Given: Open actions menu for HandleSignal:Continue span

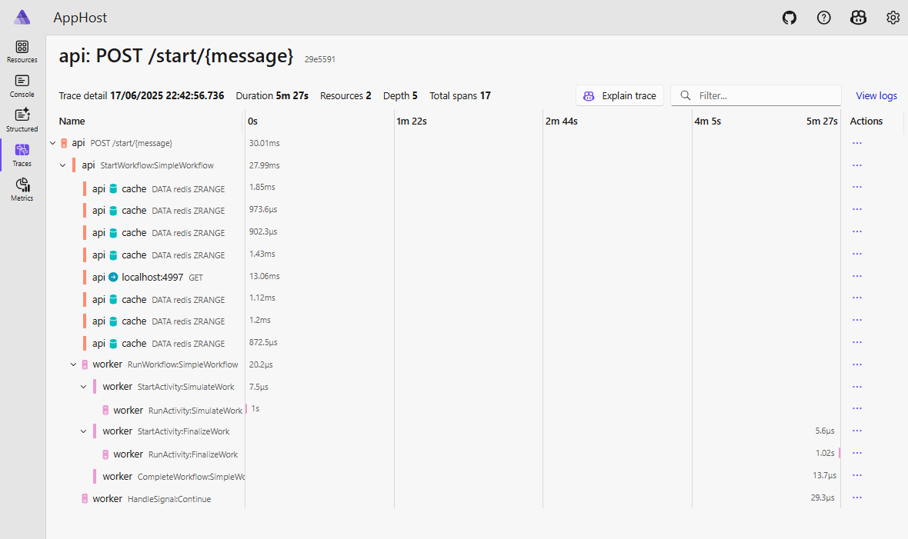Looking at the screenshot, I should (x=857, y=498).
